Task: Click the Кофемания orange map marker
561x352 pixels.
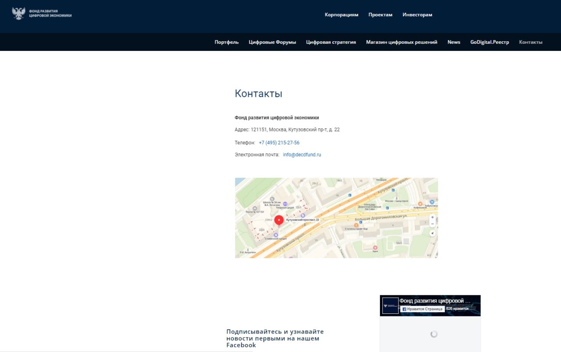Action: tap(420, 204)
